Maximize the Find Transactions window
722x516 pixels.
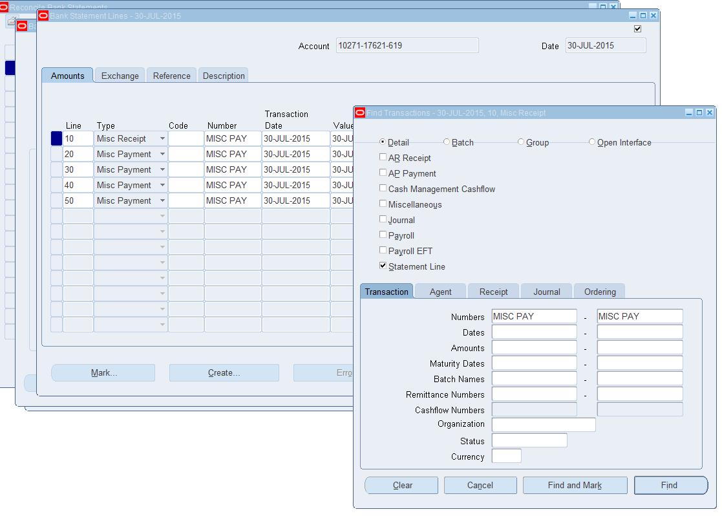[699, 113]
